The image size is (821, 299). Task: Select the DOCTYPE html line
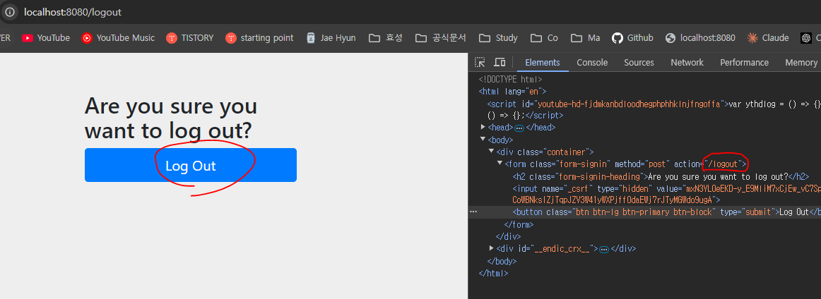(x=511, y=80)
